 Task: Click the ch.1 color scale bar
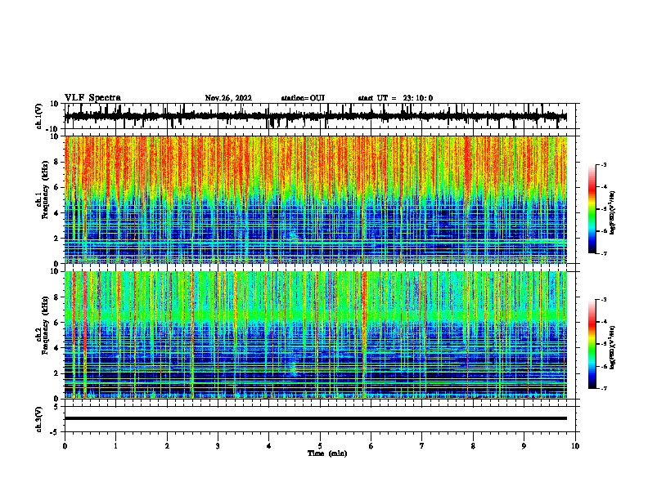pyautogui.click(x=592, y=209)
